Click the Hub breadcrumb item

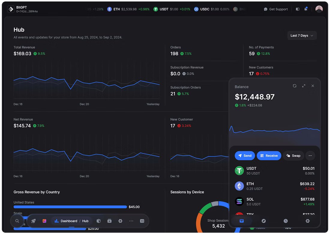point(85,221)
